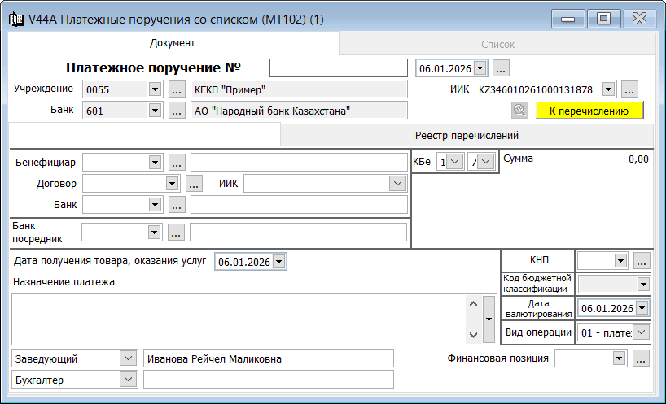Click the ИИК account lookup ellipsis button

pos(630,89)
